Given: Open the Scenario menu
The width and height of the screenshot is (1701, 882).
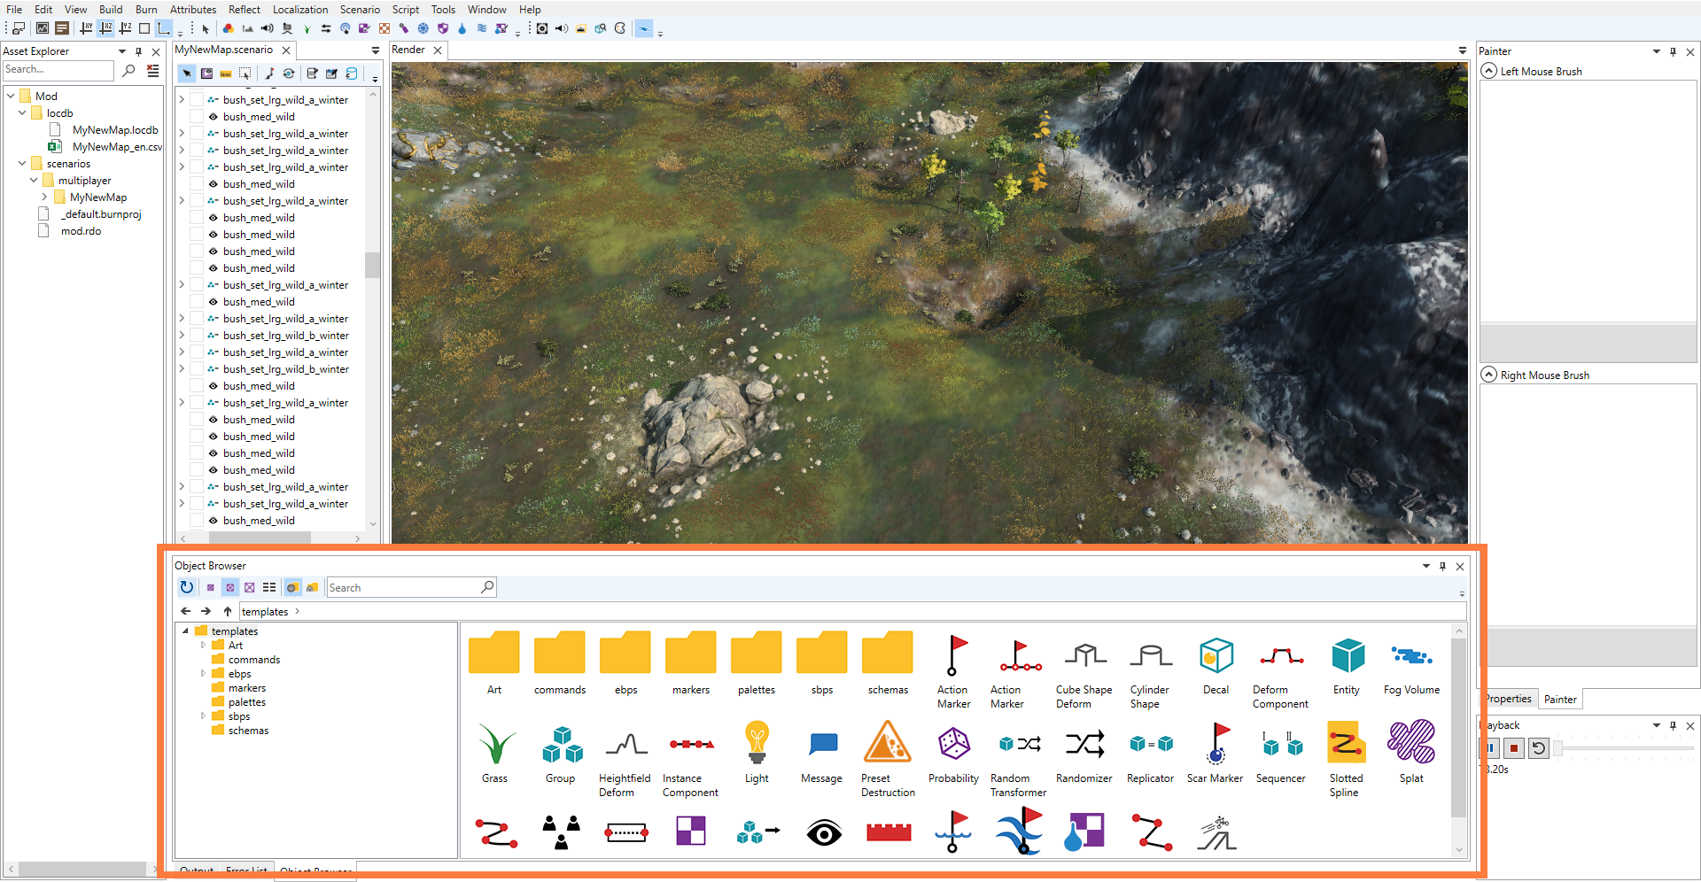Looking at the screenshot, I should click(x=360, y=10).
